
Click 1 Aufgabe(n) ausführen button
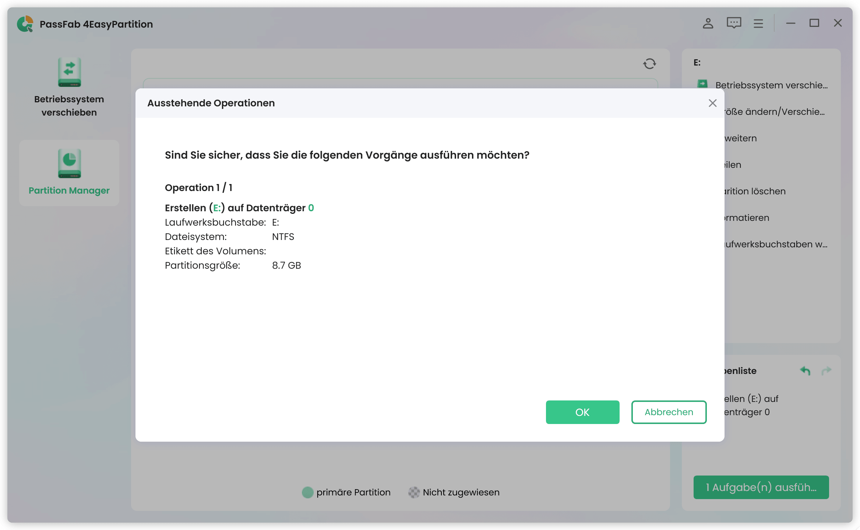pyautogui.click(x=761, y=487)
